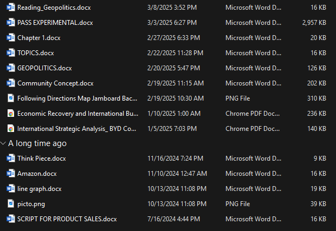Click the date 1/10/2025 1:00 AM
This screenshot has width=336, height=231.
click(x=174, y=114)
